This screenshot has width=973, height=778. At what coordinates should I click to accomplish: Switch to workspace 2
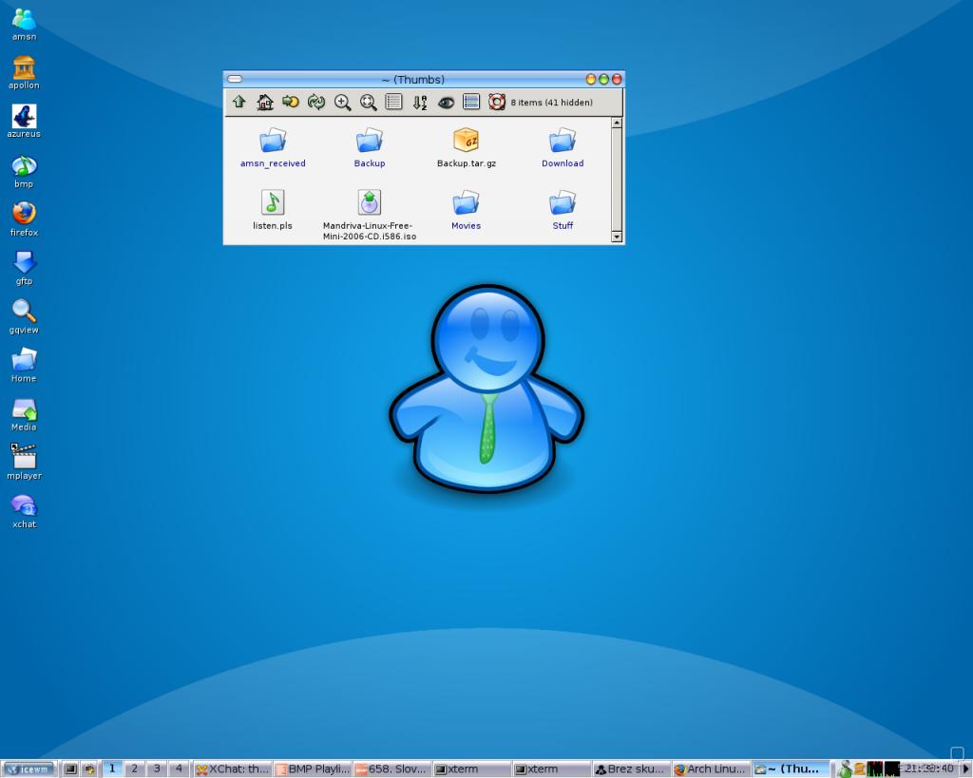[134, 769]
